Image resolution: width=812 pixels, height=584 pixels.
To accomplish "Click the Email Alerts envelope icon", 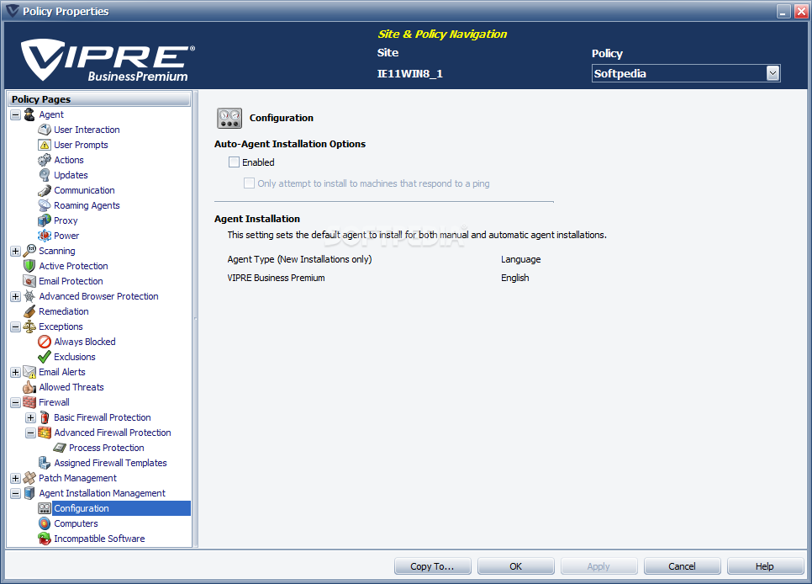I will [x=29, y=372].
